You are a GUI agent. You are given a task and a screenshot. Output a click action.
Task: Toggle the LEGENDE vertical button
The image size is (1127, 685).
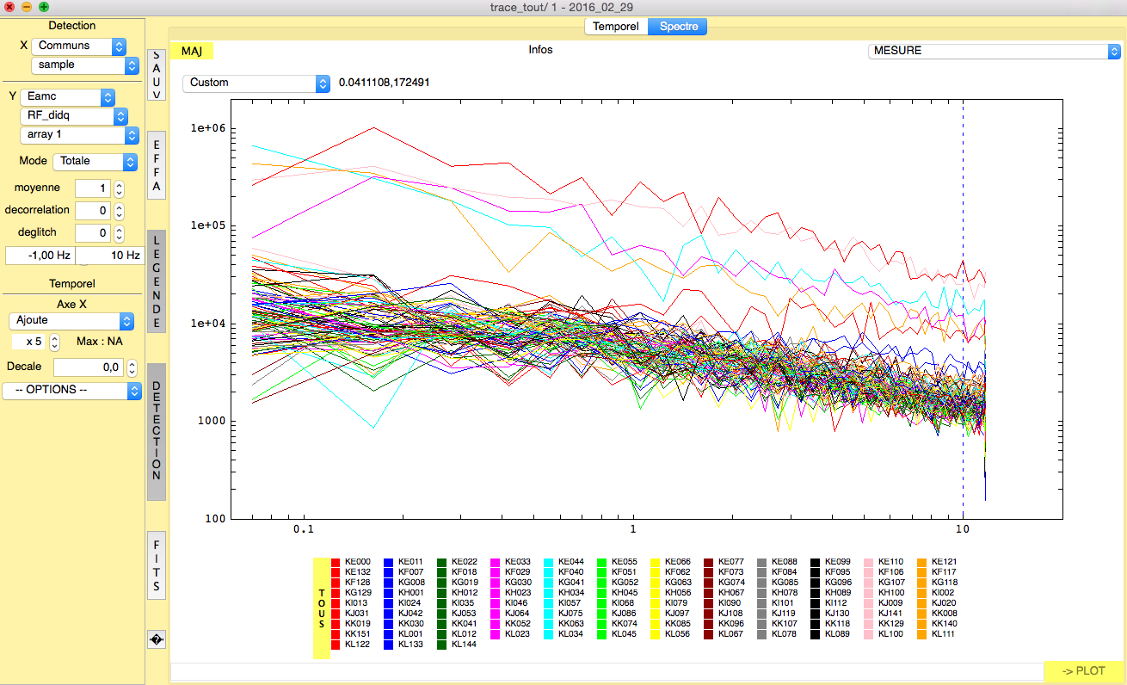coord(157,281)
